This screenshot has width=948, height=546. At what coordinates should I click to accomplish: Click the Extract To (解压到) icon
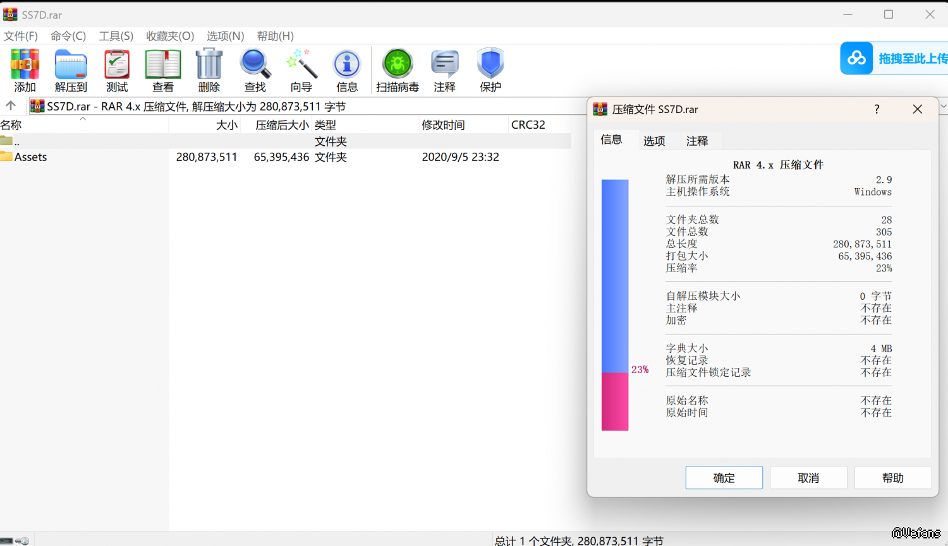point(71,64)
